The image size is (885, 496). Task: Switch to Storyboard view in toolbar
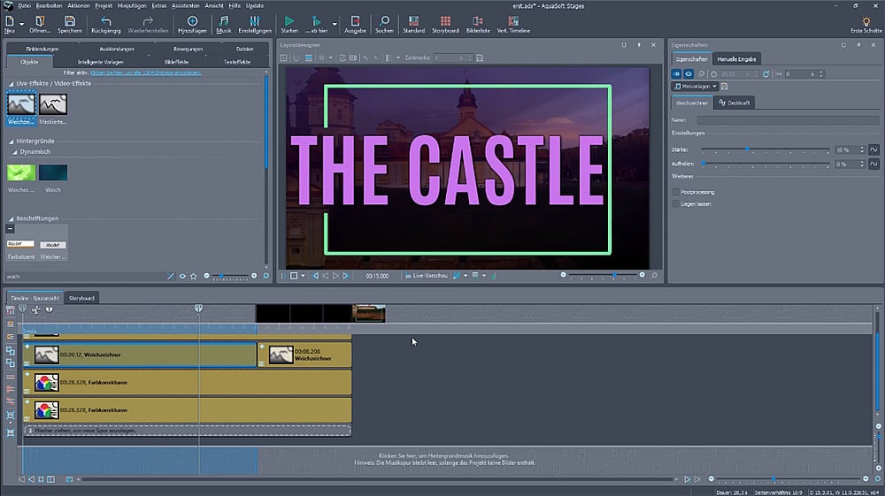(x=445, y=21)
